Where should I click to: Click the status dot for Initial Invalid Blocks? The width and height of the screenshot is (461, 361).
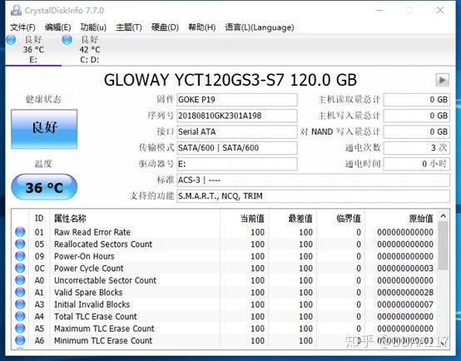point(20,304)
